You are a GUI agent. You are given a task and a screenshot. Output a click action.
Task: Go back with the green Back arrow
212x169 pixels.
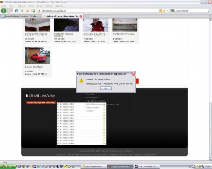click(x=4, y=10)
